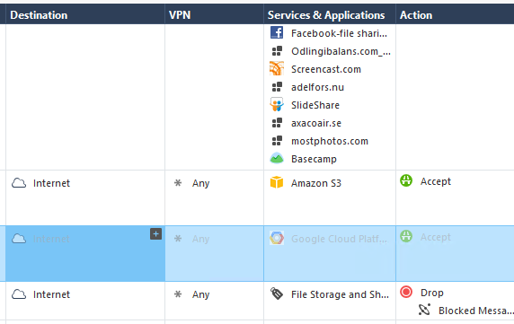
Task: Click the Drop action text
Action: (432, 293)
